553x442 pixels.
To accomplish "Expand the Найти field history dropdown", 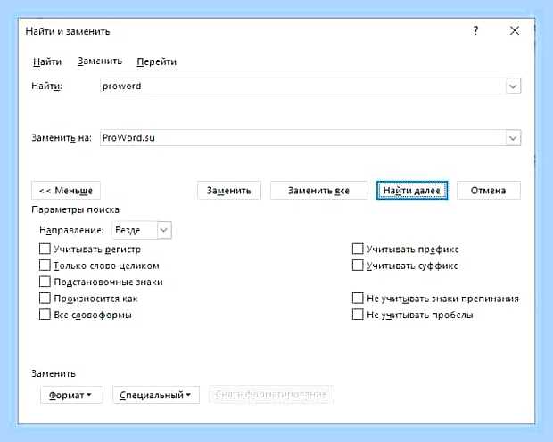I will click(x=513, y=86).
